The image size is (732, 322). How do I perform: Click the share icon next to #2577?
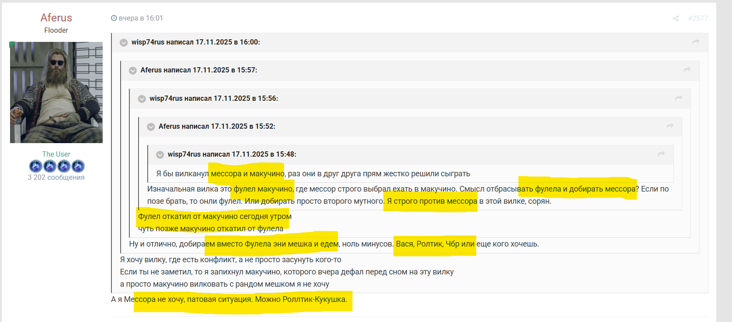click(x=676, y=18)
